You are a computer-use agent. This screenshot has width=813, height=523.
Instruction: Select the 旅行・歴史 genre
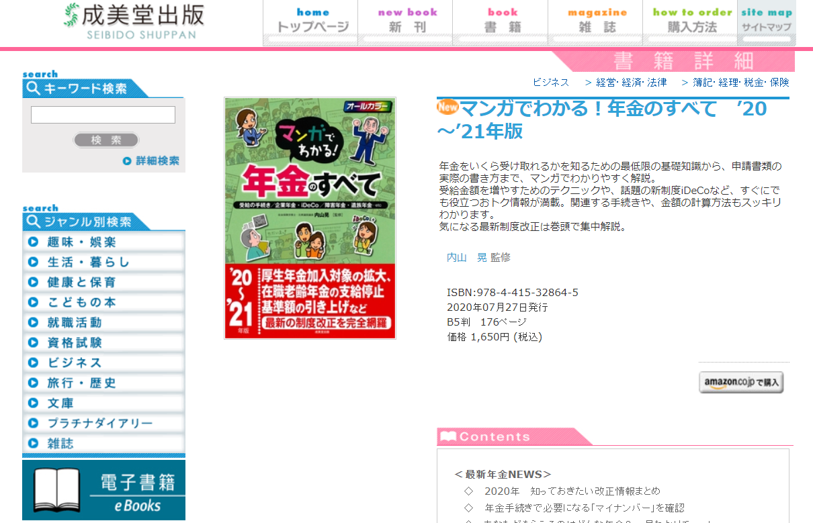coord(103,383)
